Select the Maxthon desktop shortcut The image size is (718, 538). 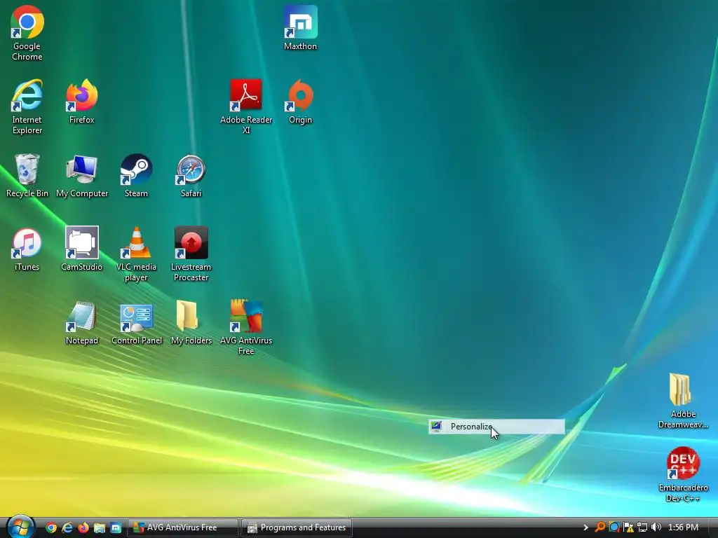click(300, 28)
